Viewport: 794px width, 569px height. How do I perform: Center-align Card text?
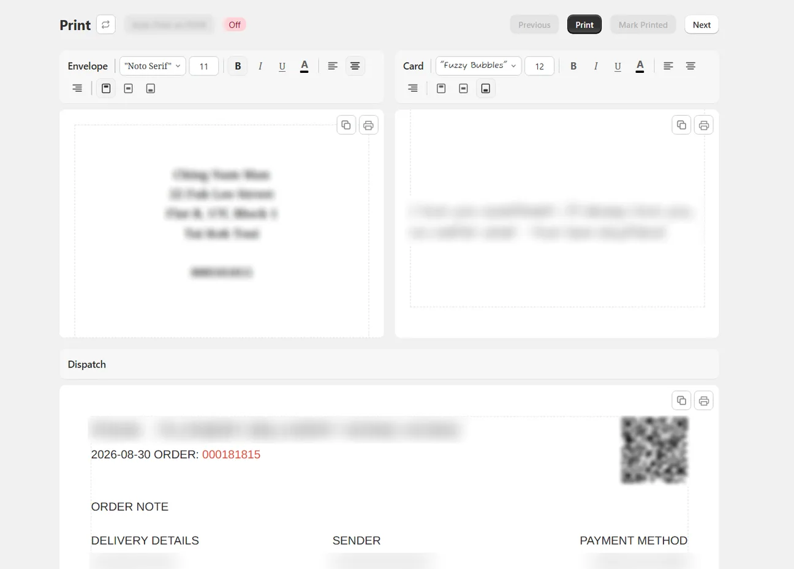pyautogui.click(x=690, y=66)
